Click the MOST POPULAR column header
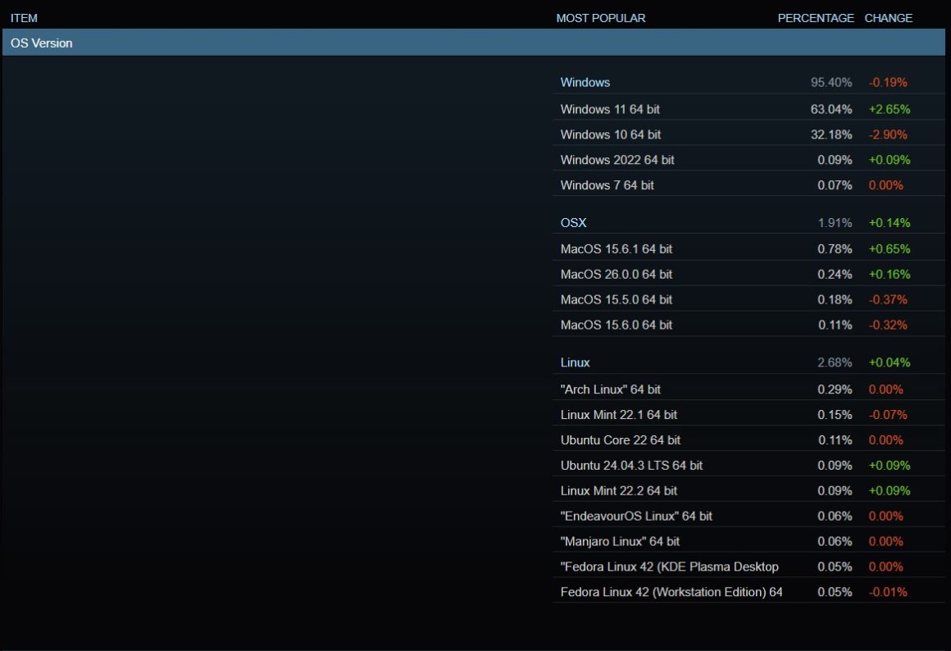 tap(600, 18)
